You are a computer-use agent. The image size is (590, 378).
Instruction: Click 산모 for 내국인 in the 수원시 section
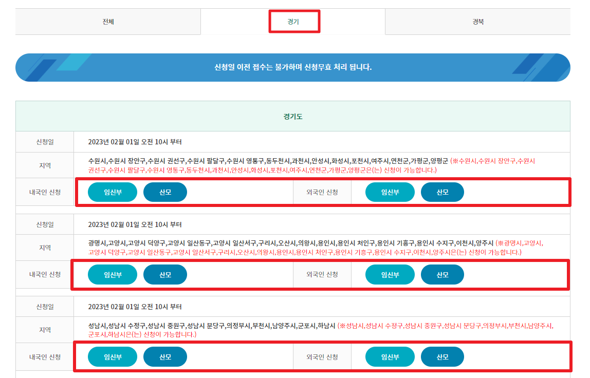(165, 192)
